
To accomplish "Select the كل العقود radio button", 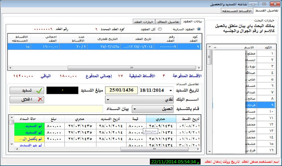I will (160, 29).
